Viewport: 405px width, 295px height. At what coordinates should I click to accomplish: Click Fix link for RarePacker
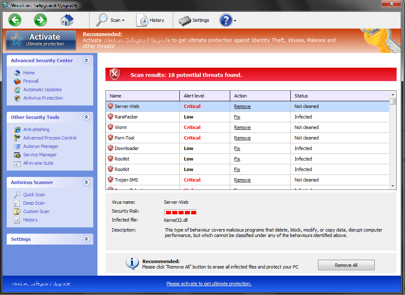pos(237,117)
